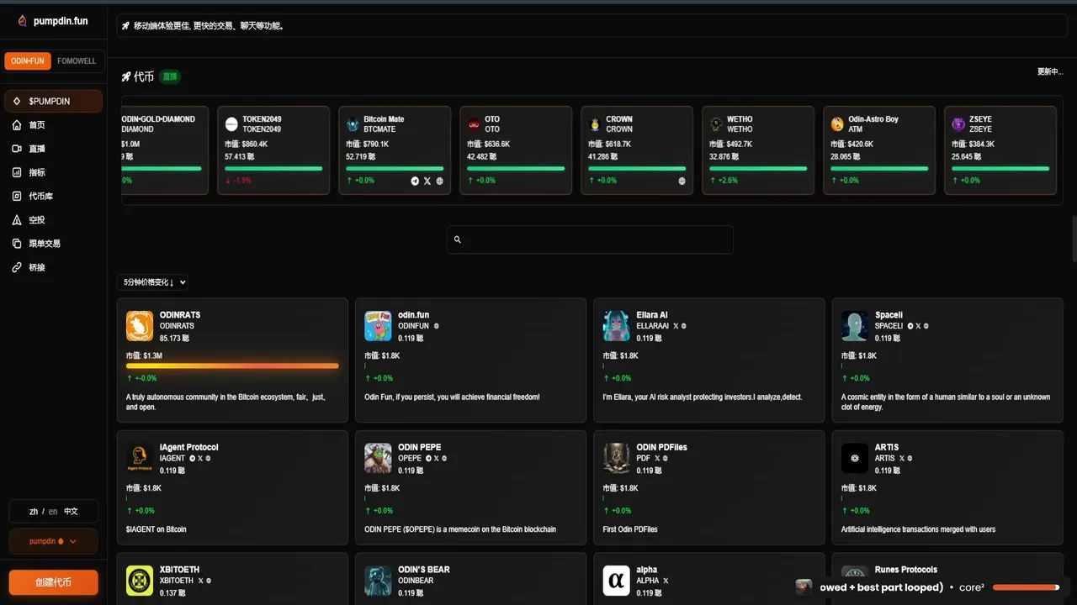
Task: Click the '$IAGENT on Bitcoin' description
Action: (157, 529)
